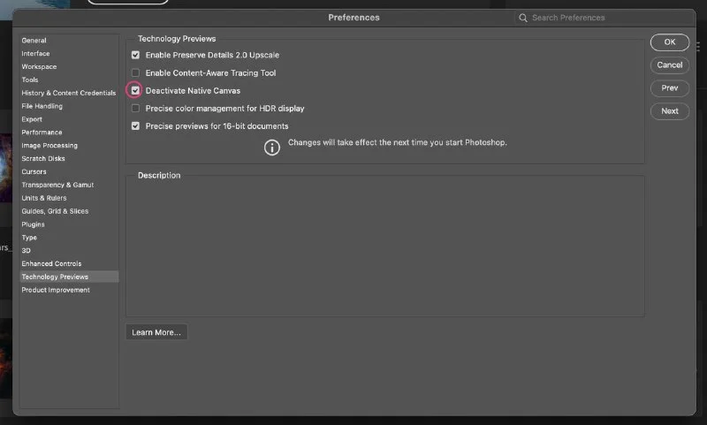Screen dimensions: 707x425
Task: Click the Cancel button
Action: click(x=669, y=65)
